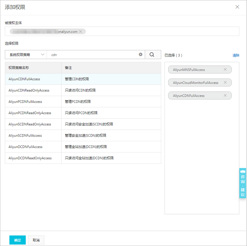Click the 管理CDN的权限 description cell
Image resolution: width=247 pixels, height=246 pixels.
111,79
